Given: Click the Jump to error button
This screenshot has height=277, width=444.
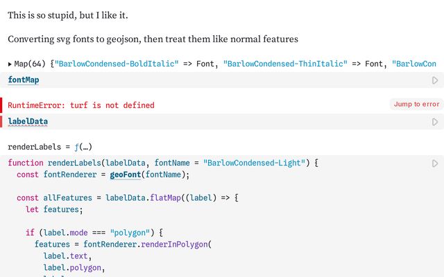Looking at the screenshot, I should [416, 105].
